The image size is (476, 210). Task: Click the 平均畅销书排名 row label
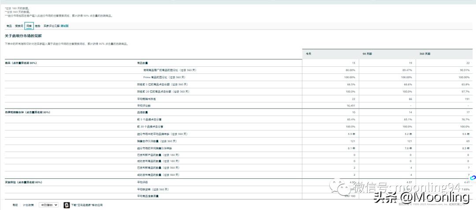[x=147, y=99]
